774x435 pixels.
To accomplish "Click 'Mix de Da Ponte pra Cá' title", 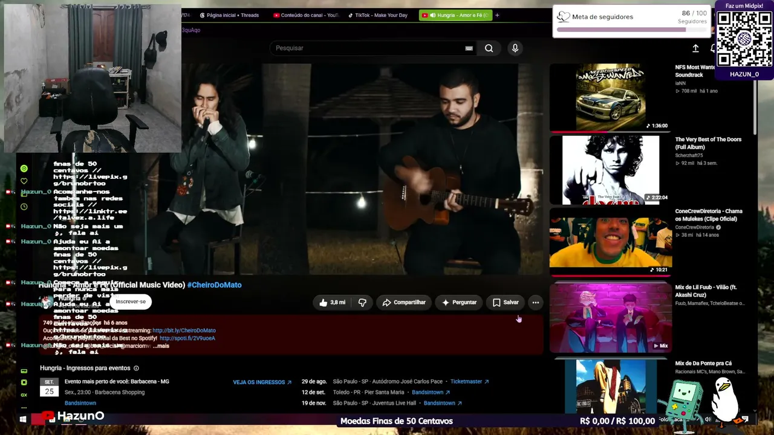I will click(x=703, y=364).
